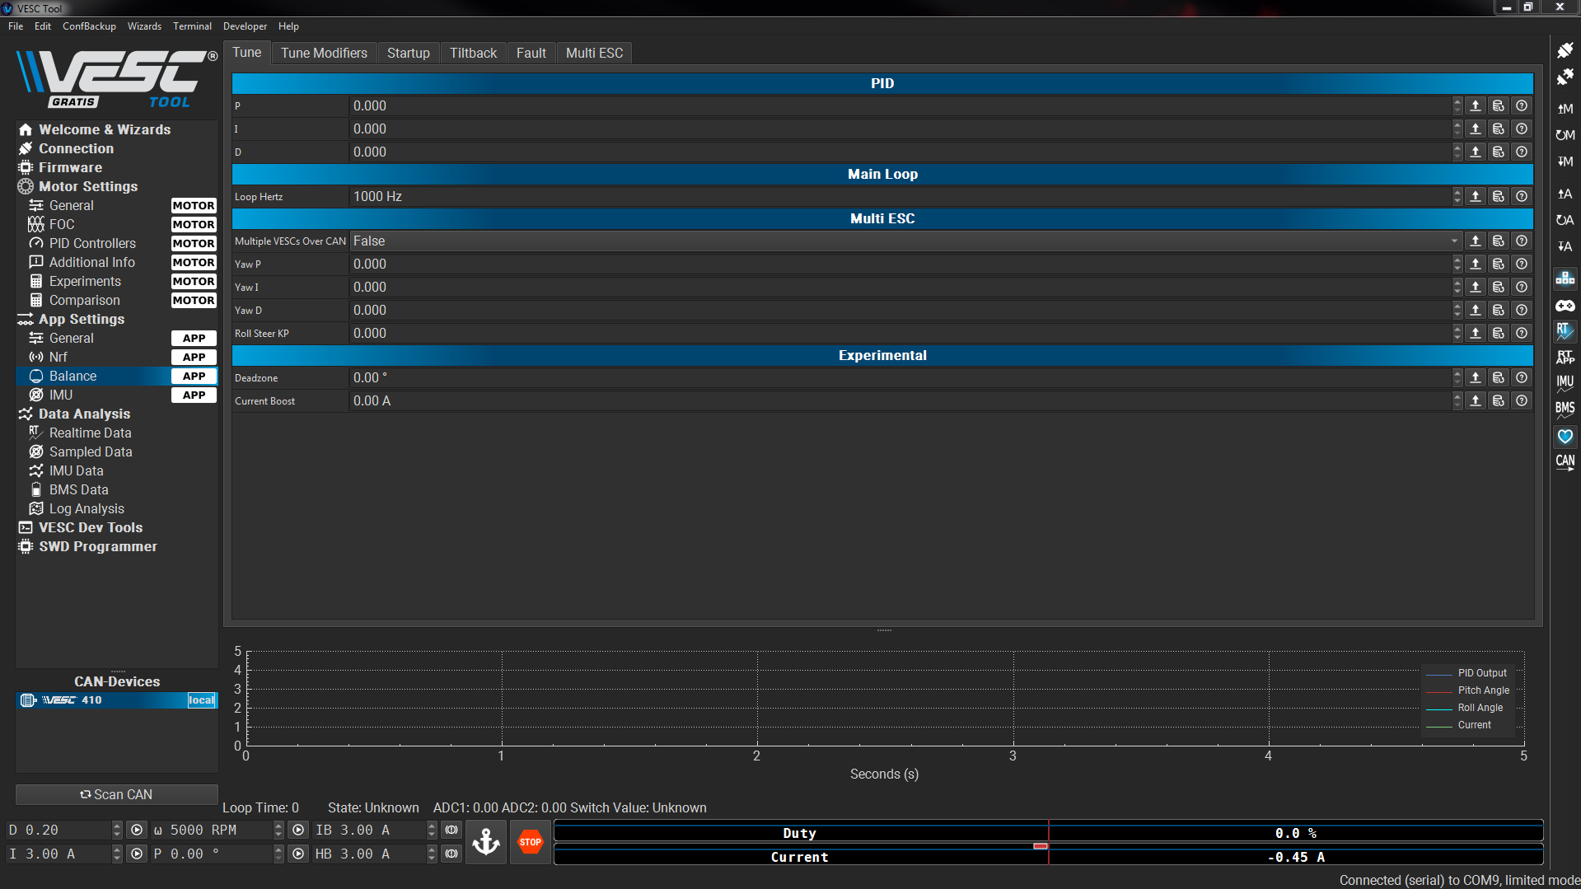Click help icon for Current Boost

pos(1522,401)
